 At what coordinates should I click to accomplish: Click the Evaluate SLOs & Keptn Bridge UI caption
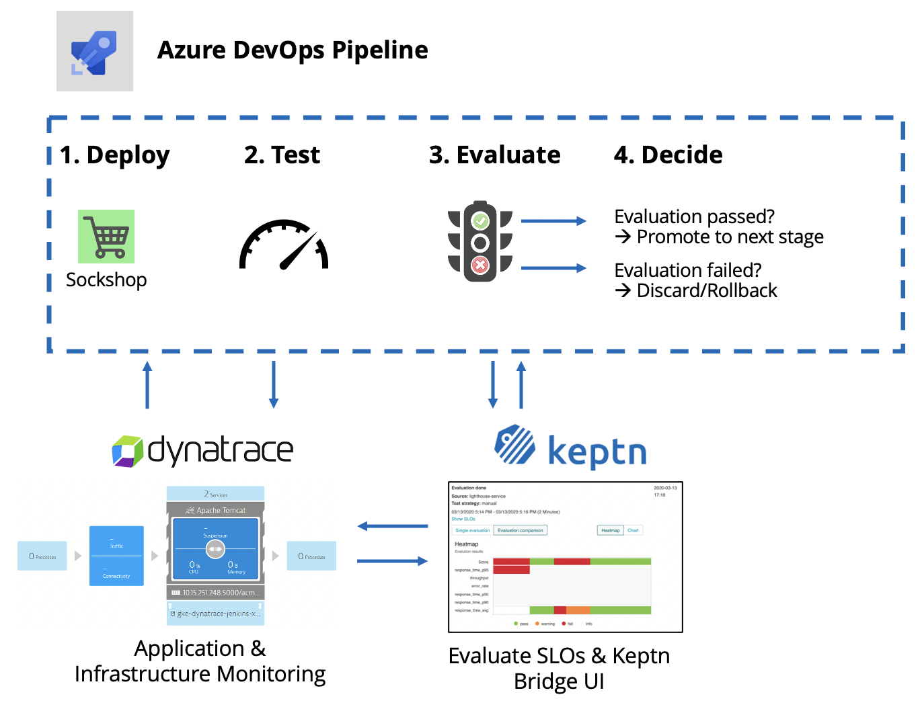point(559,668)
